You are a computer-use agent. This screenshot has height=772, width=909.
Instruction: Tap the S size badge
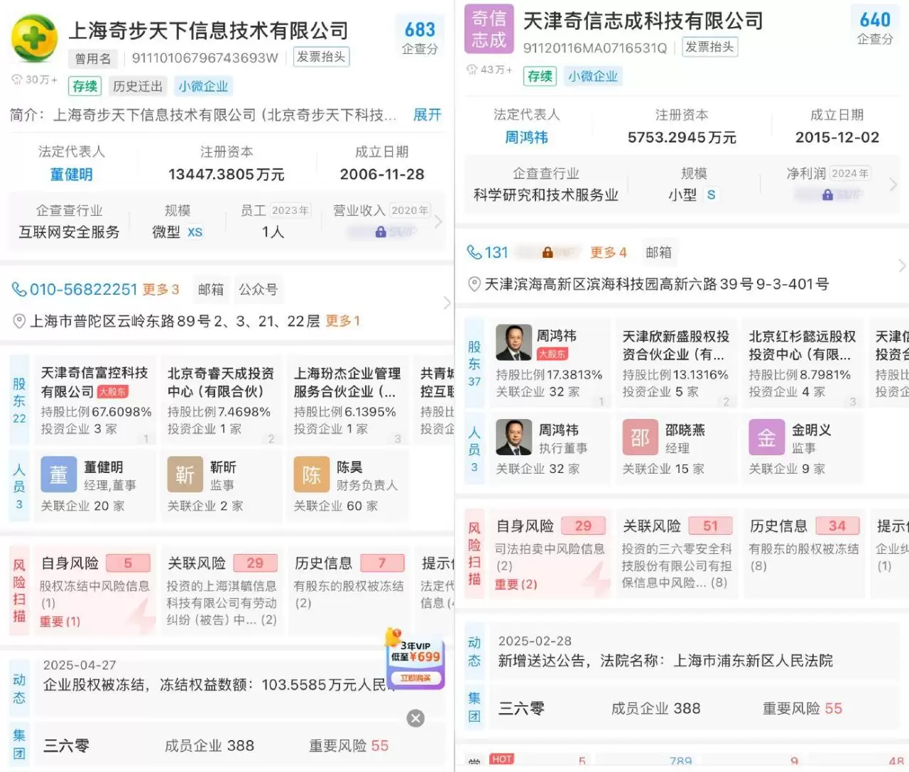[x=711, y=195]
